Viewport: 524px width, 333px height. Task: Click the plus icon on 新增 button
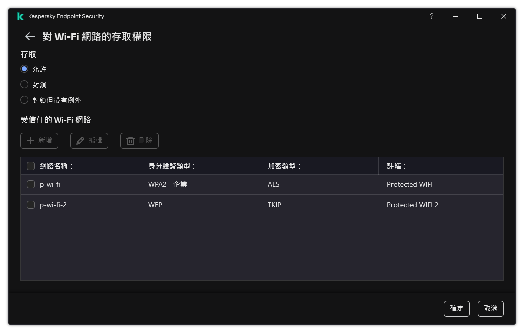pyautogui.click(x=29, y=141)
